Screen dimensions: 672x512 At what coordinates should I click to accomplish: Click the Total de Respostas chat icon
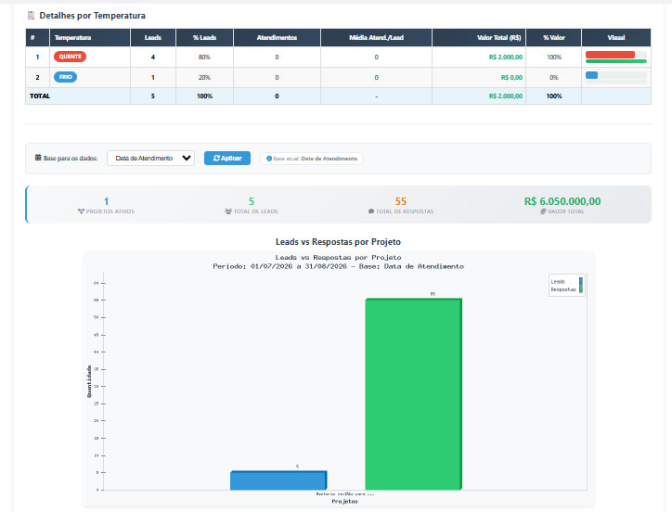click(x=371, y=211)
